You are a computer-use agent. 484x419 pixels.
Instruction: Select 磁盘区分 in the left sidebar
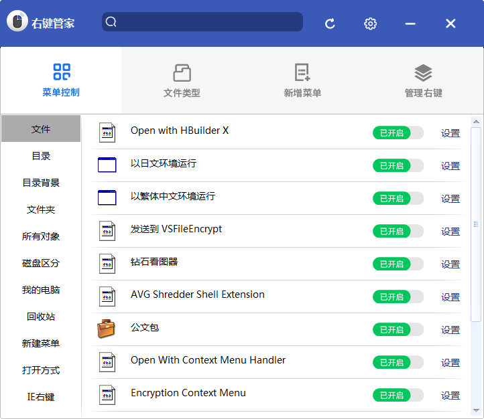click(41, 263)
